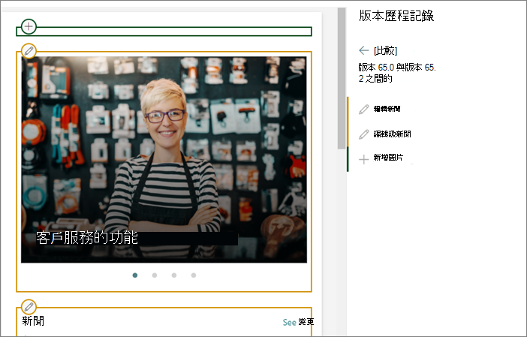This screenshot has width=527, height=337.
Task: Click the 版本 65.0 與版本 65.2 comparison text
Action: (397, 73)
